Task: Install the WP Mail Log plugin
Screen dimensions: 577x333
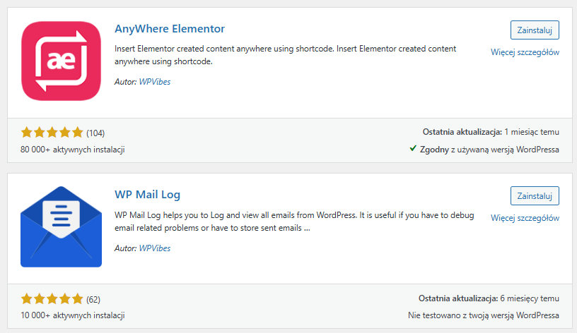Action: point(535,195)
